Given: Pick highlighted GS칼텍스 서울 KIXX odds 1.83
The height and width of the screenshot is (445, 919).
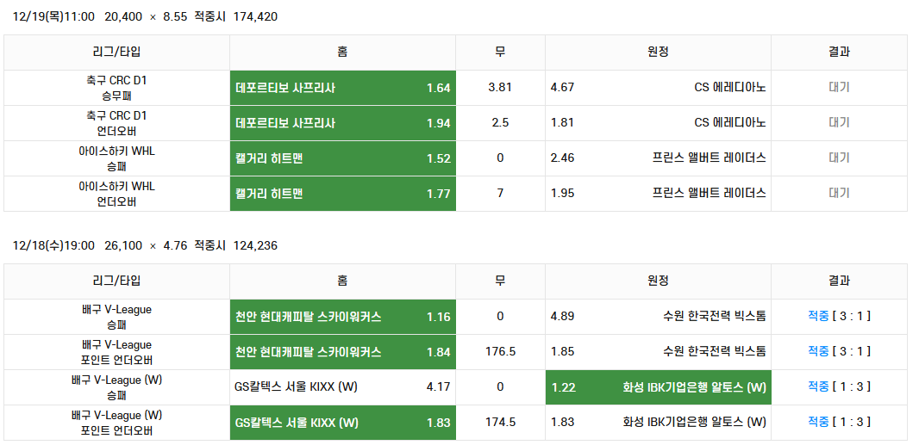Looking at the screenshot, I should 343,422.
